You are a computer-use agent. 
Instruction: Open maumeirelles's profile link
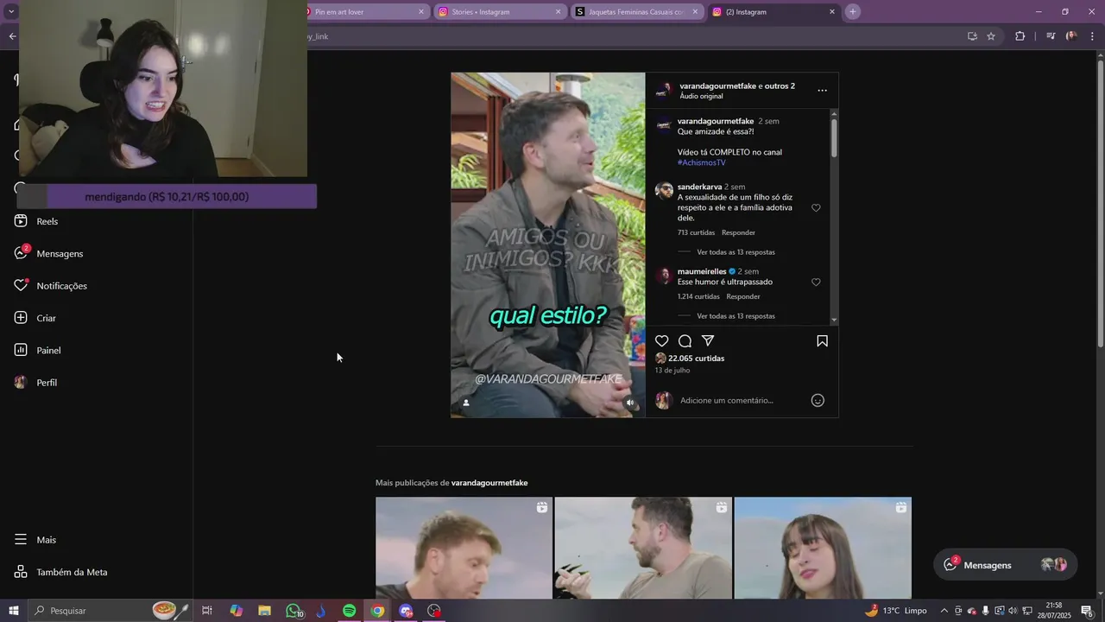pyautogui.click(x=702, y=271)
